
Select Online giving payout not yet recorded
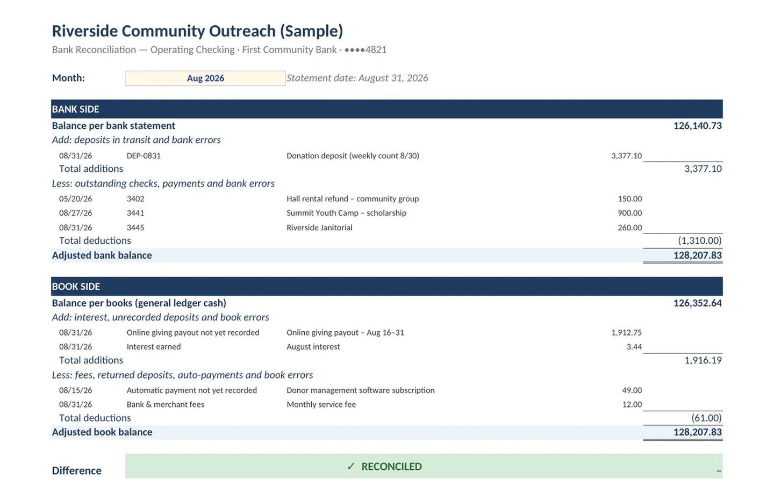[192, 333]
